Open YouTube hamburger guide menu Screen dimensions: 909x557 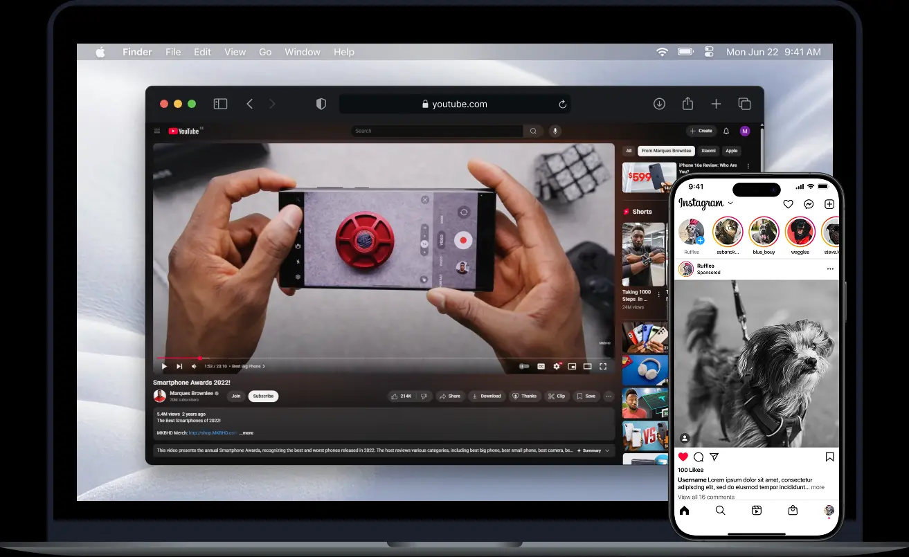(157, 131)
